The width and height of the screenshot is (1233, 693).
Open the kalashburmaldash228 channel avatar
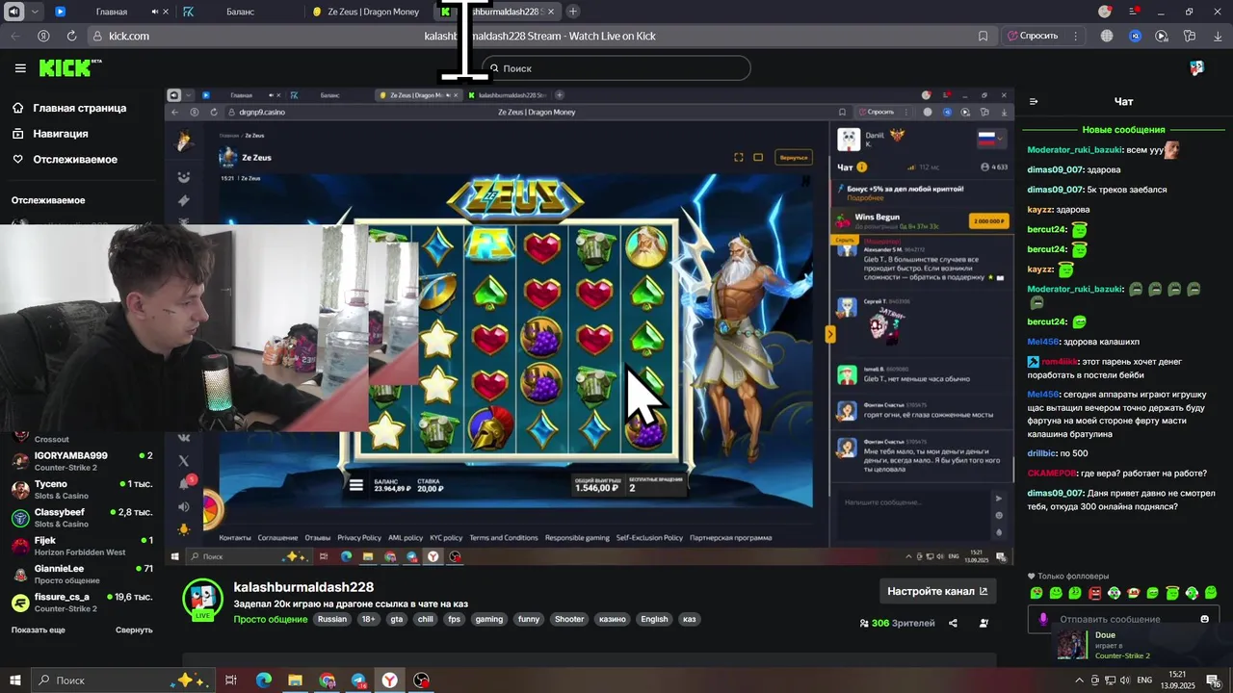203,599
